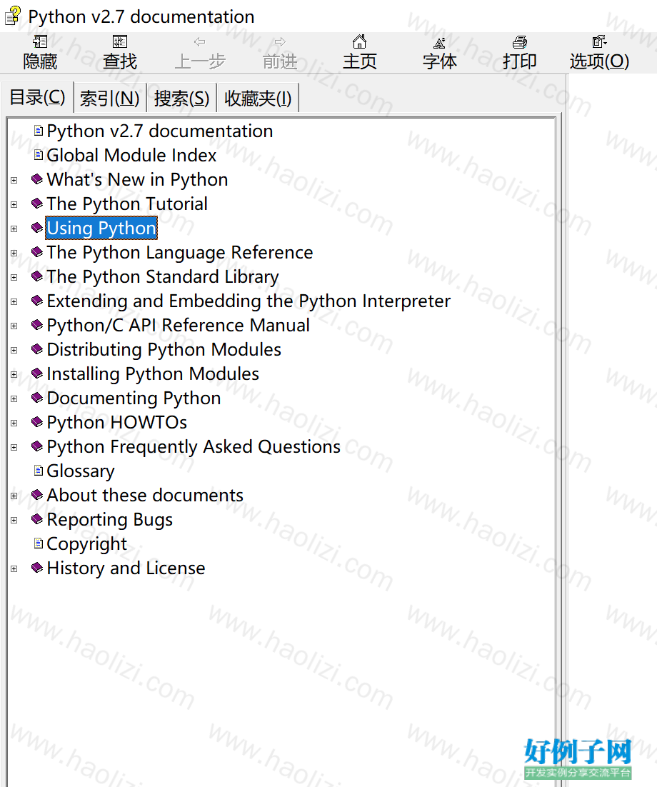
Task: Click the Print (打印) printer icon
Action: 519,41
